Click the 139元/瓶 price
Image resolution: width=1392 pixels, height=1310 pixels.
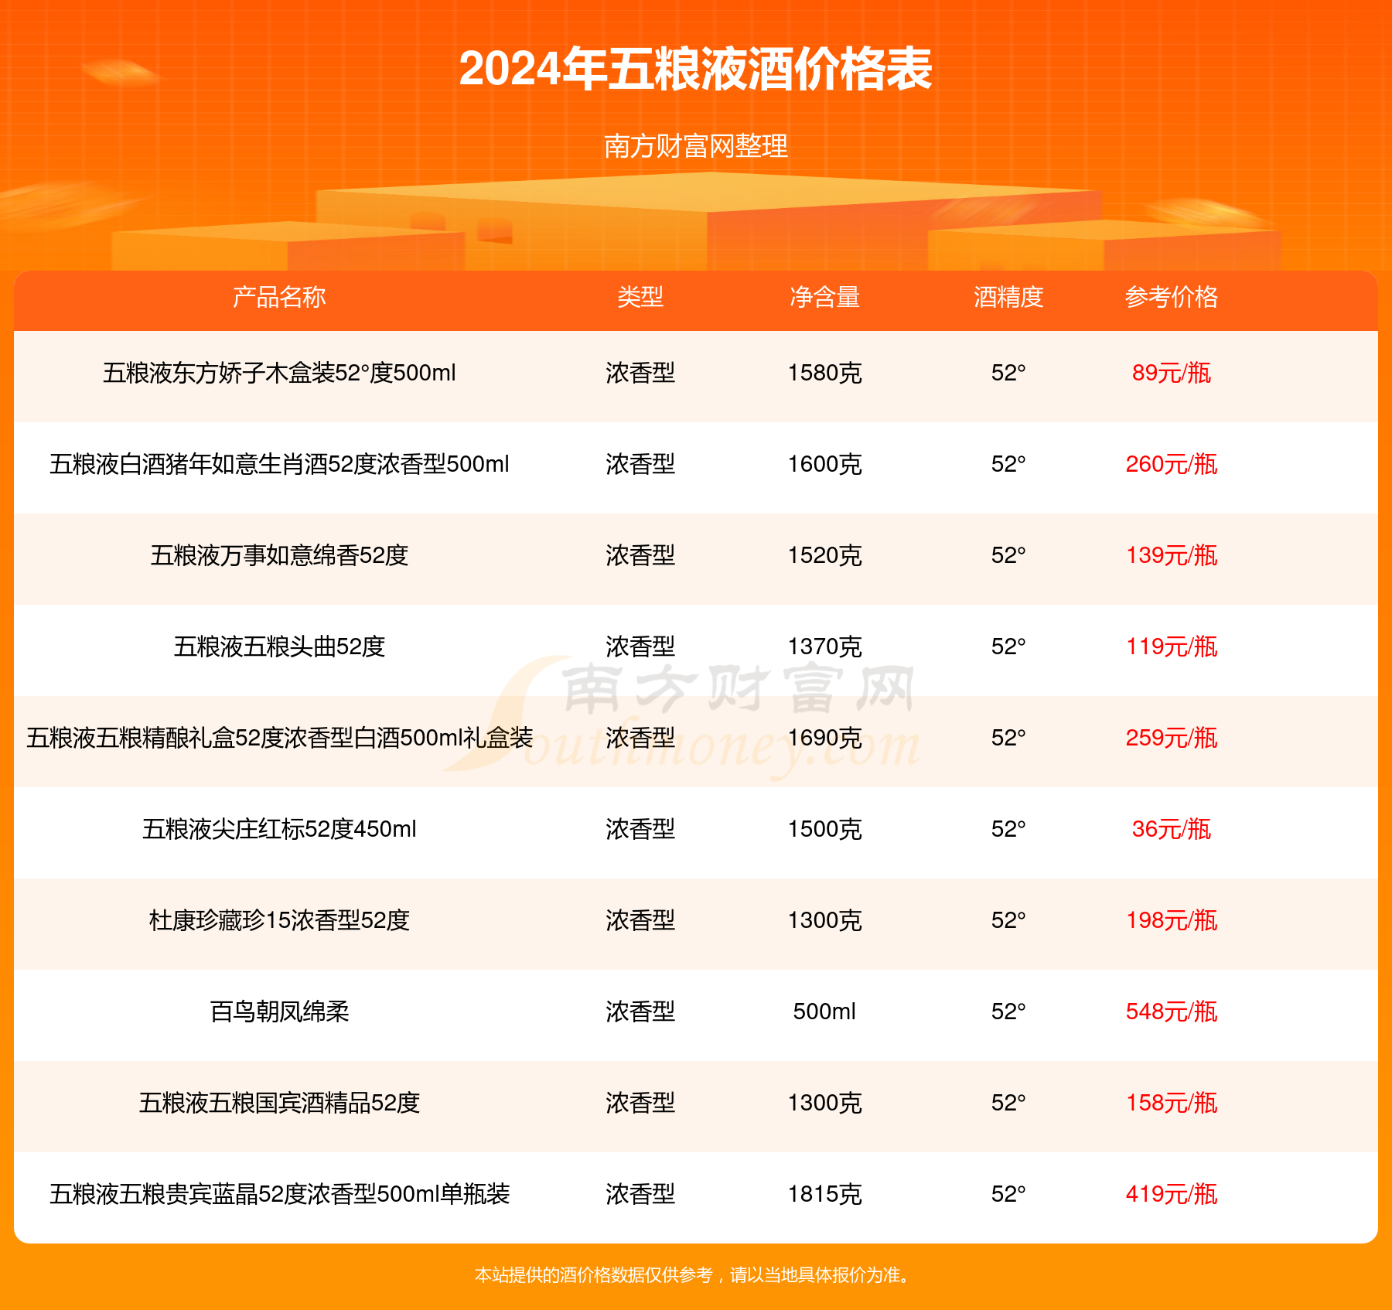(1172, 555)
